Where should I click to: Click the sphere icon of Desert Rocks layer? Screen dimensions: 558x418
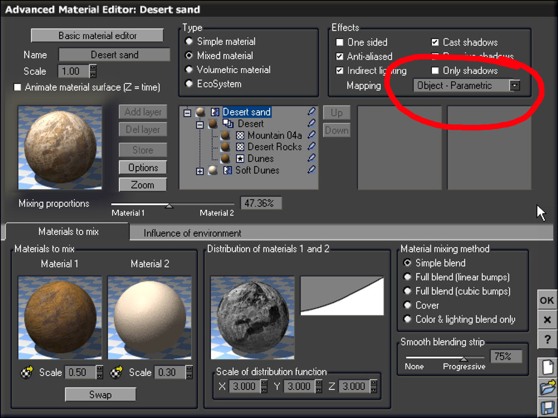pos(225,147)
